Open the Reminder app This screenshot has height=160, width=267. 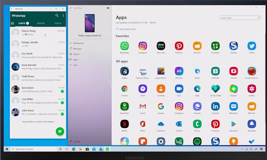pyautogui.click(x=252, y=124)
